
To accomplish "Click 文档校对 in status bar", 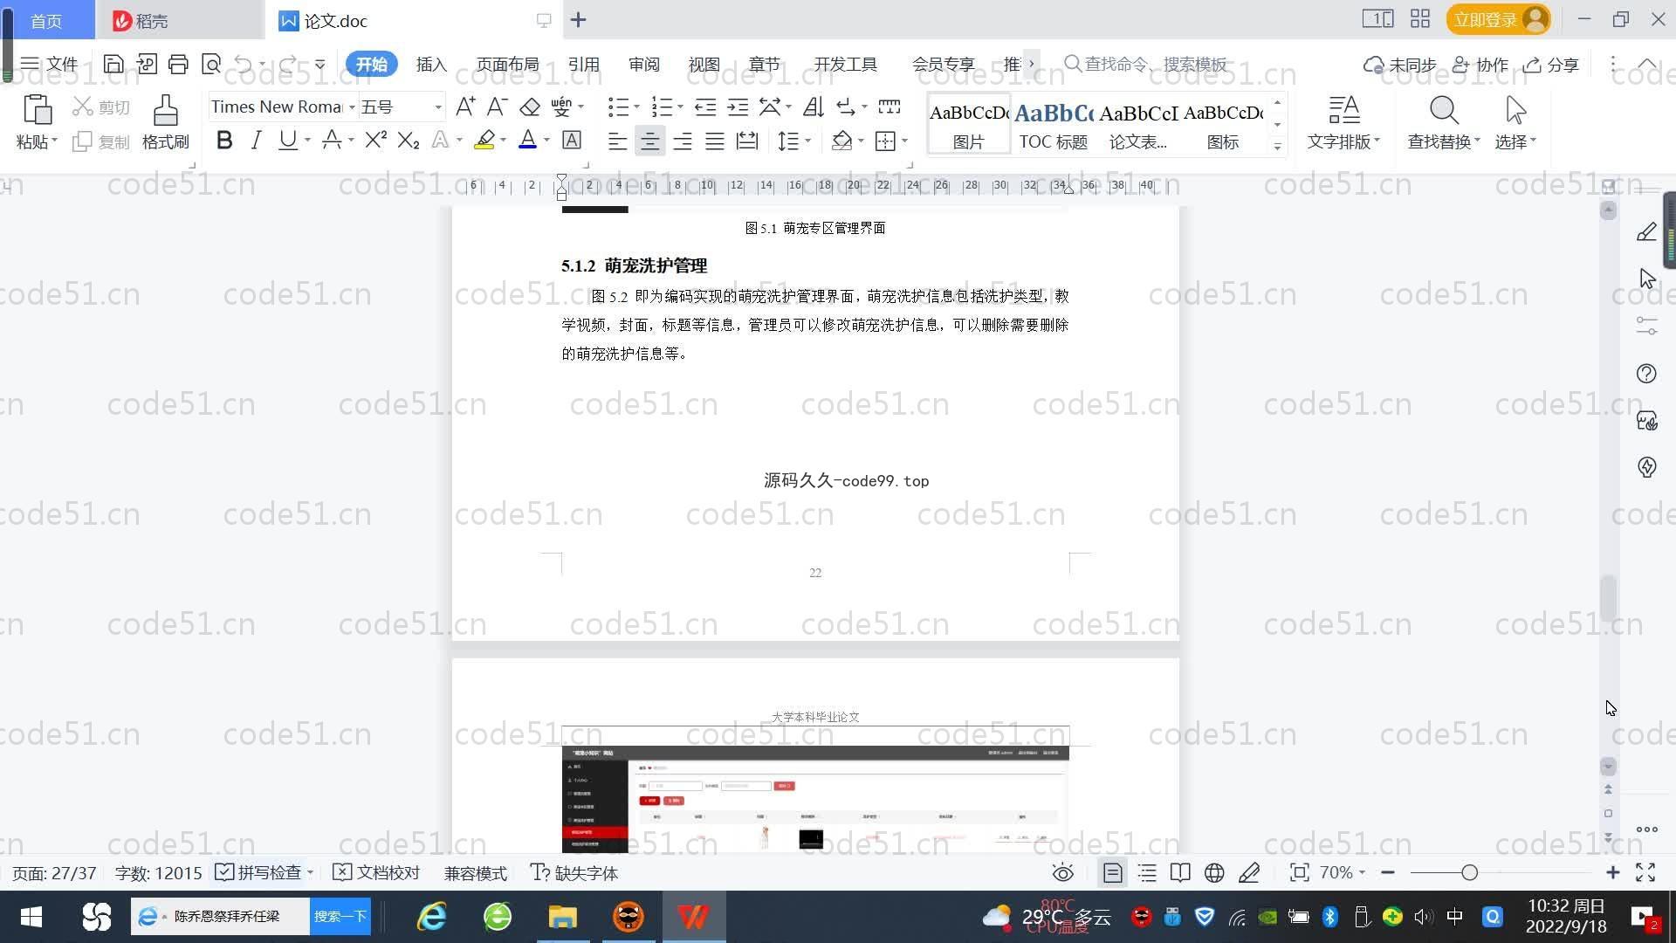I will point(377,872).
